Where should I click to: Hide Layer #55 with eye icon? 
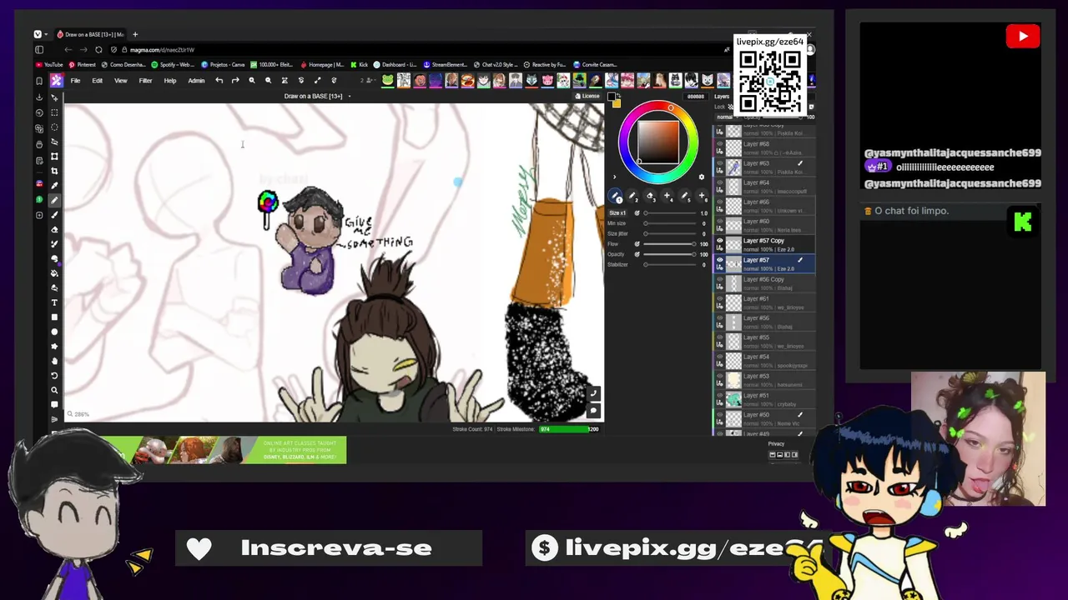coord(720,337)
